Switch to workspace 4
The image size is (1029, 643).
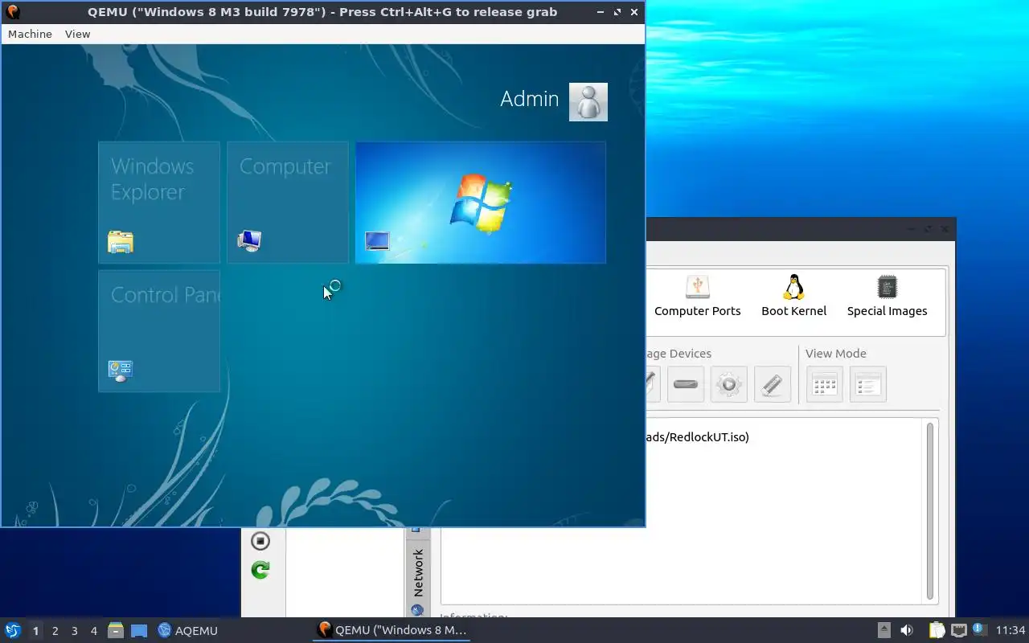pyautogui.click(x=94, y=631)
